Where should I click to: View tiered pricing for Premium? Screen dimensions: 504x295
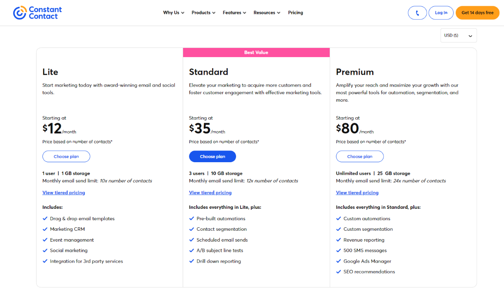pos(357,192)
